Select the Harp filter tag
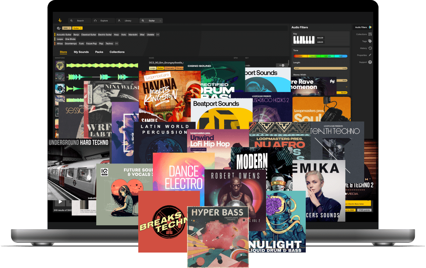This screenshot has height=268, width=426. [x=116, y=34]
